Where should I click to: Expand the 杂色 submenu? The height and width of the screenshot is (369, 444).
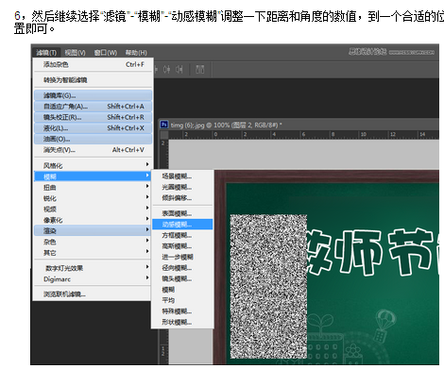tap(93, 242)
